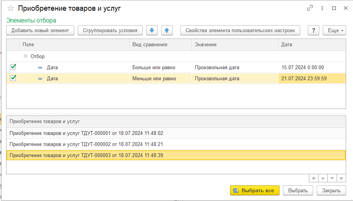This screenshot has width=353, height=201.
Task: Click the Значение column header
Action: (x=235, y=44)
